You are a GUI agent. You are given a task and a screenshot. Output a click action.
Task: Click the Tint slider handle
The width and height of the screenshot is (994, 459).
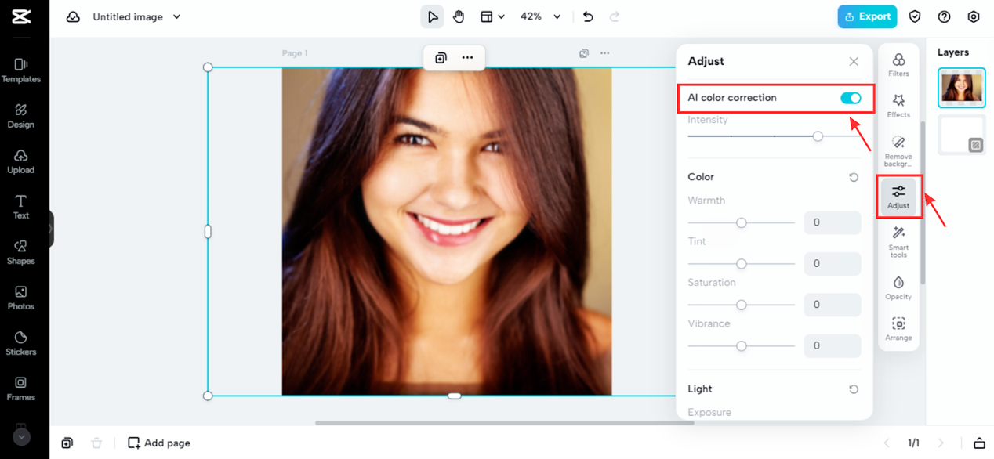tap(741, 264)
